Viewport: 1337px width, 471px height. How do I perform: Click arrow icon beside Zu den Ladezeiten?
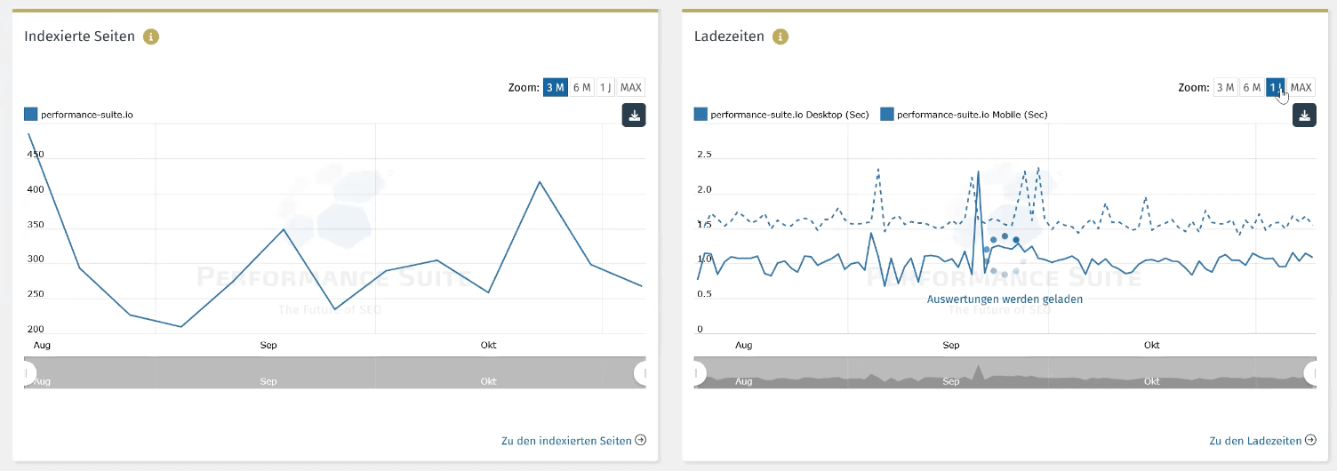(1310, 440)
